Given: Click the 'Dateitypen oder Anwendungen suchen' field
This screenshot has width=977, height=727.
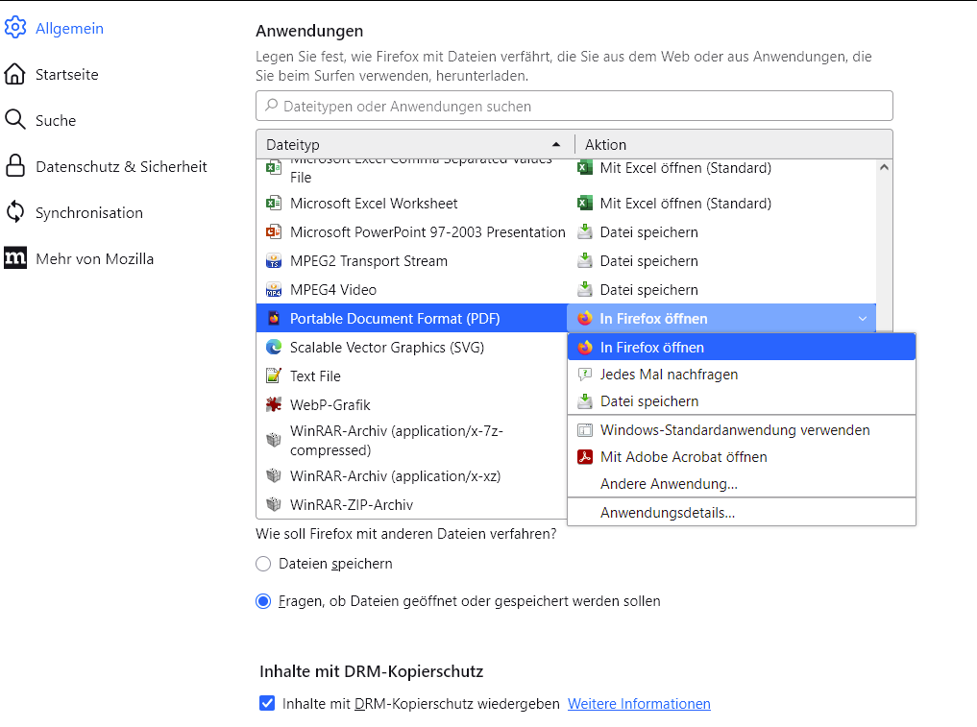Looking at the screenshot, I should [x=574, y=106].
